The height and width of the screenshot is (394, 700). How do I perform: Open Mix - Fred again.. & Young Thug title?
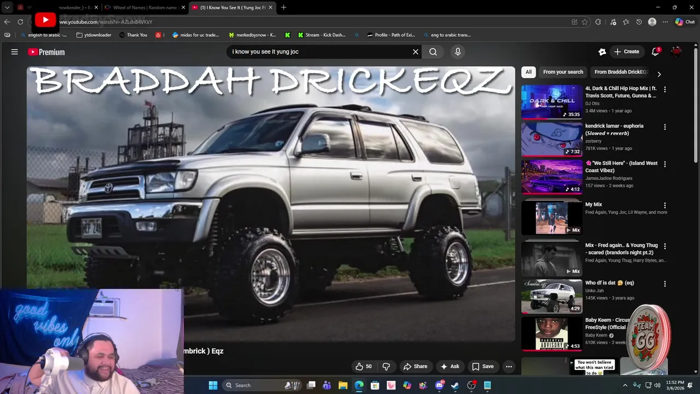pos(621,249)
